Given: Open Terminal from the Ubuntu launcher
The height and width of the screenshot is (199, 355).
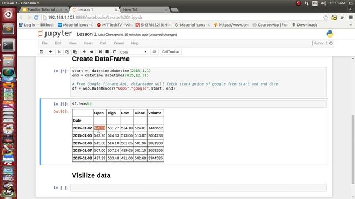Looking at the screenshot, I should click(x=8, y=45).
